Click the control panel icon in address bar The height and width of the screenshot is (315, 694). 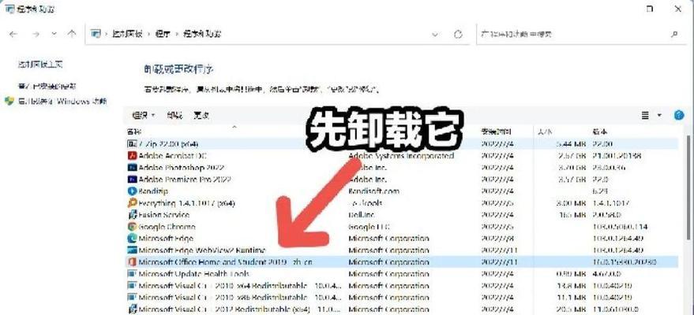[96, 34]
